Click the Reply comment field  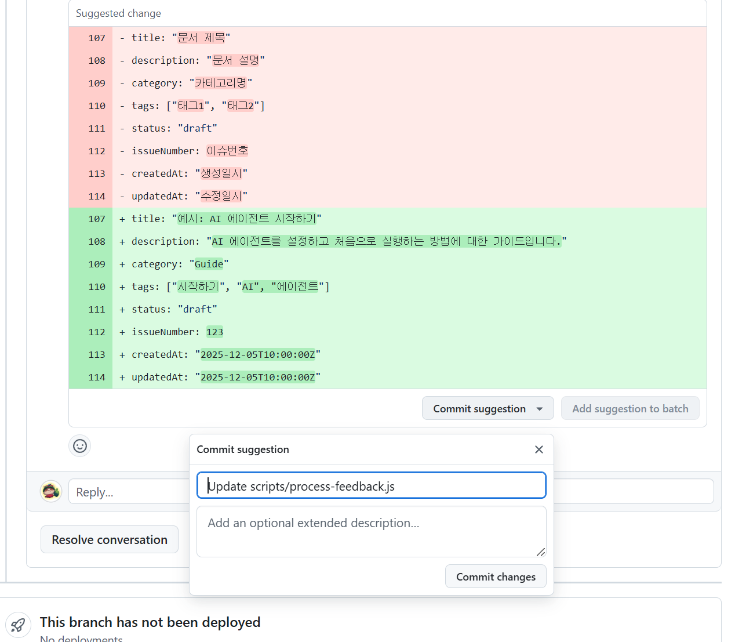(x=128, y=492)
